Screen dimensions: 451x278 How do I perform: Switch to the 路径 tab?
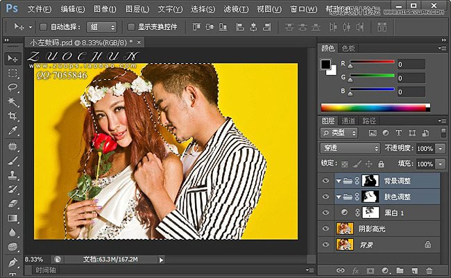pyautogui.click(x=369, y=121)
